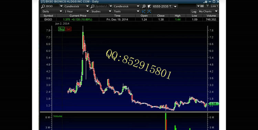Screen dimensions: 258x130
Task: Click the green Buy button
Action: tap(61, 29)
